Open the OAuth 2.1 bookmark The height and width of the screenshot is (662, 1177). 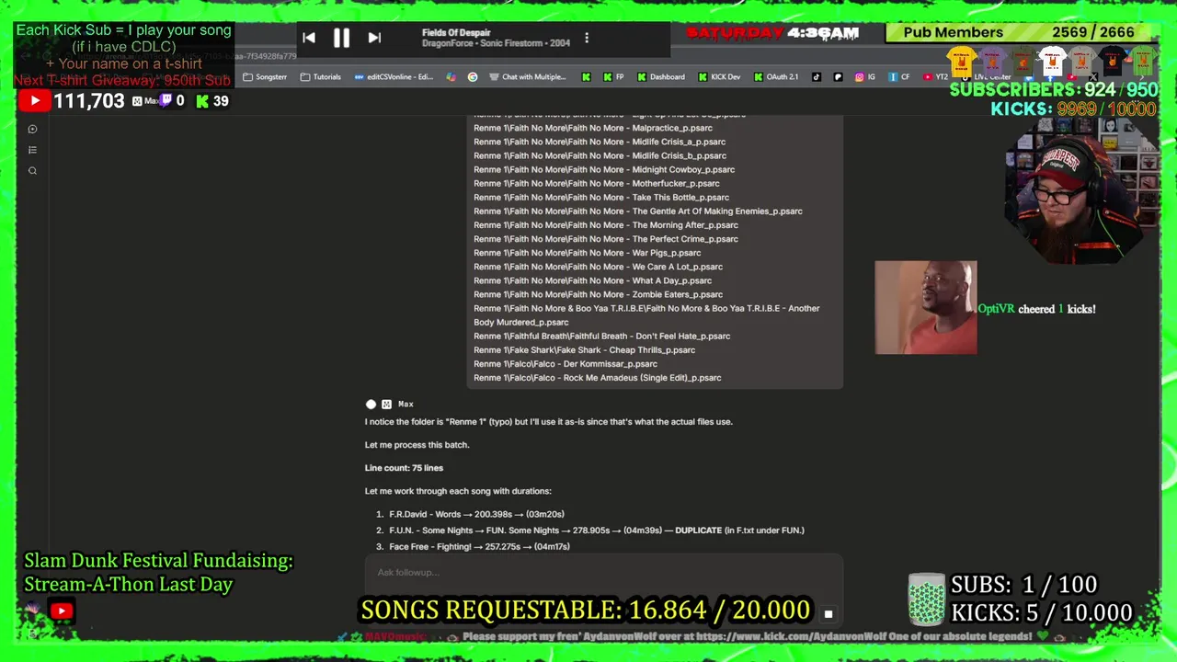click(775, 77)
